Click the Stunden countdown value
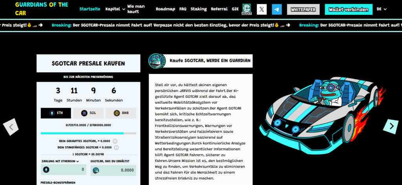 pyautogui.click(x=74, y=91)
